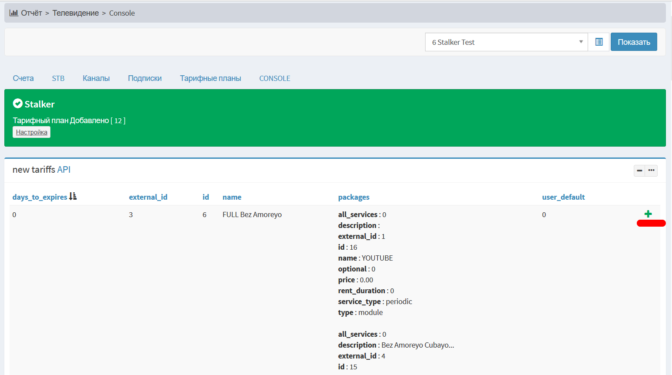Click the list icon beside the dropdown
Viewport: 672px width, 375px height.
599,42
